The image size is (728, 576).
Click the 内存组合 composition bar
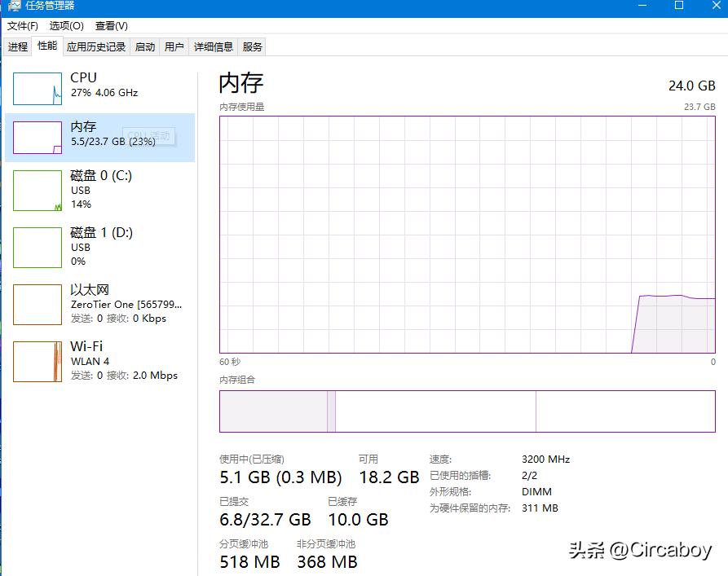coord(467,411)
